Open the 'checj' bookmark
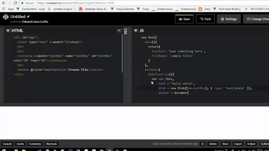Viewport: 269px width, 151px height. click(205, 9)
